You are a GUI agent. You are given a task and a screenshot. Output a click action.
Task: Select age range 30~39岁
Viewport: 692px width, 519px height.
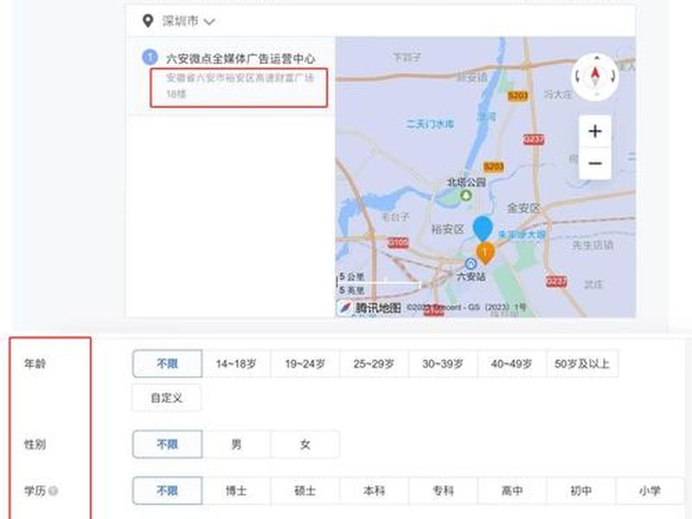tap(443, 363)
